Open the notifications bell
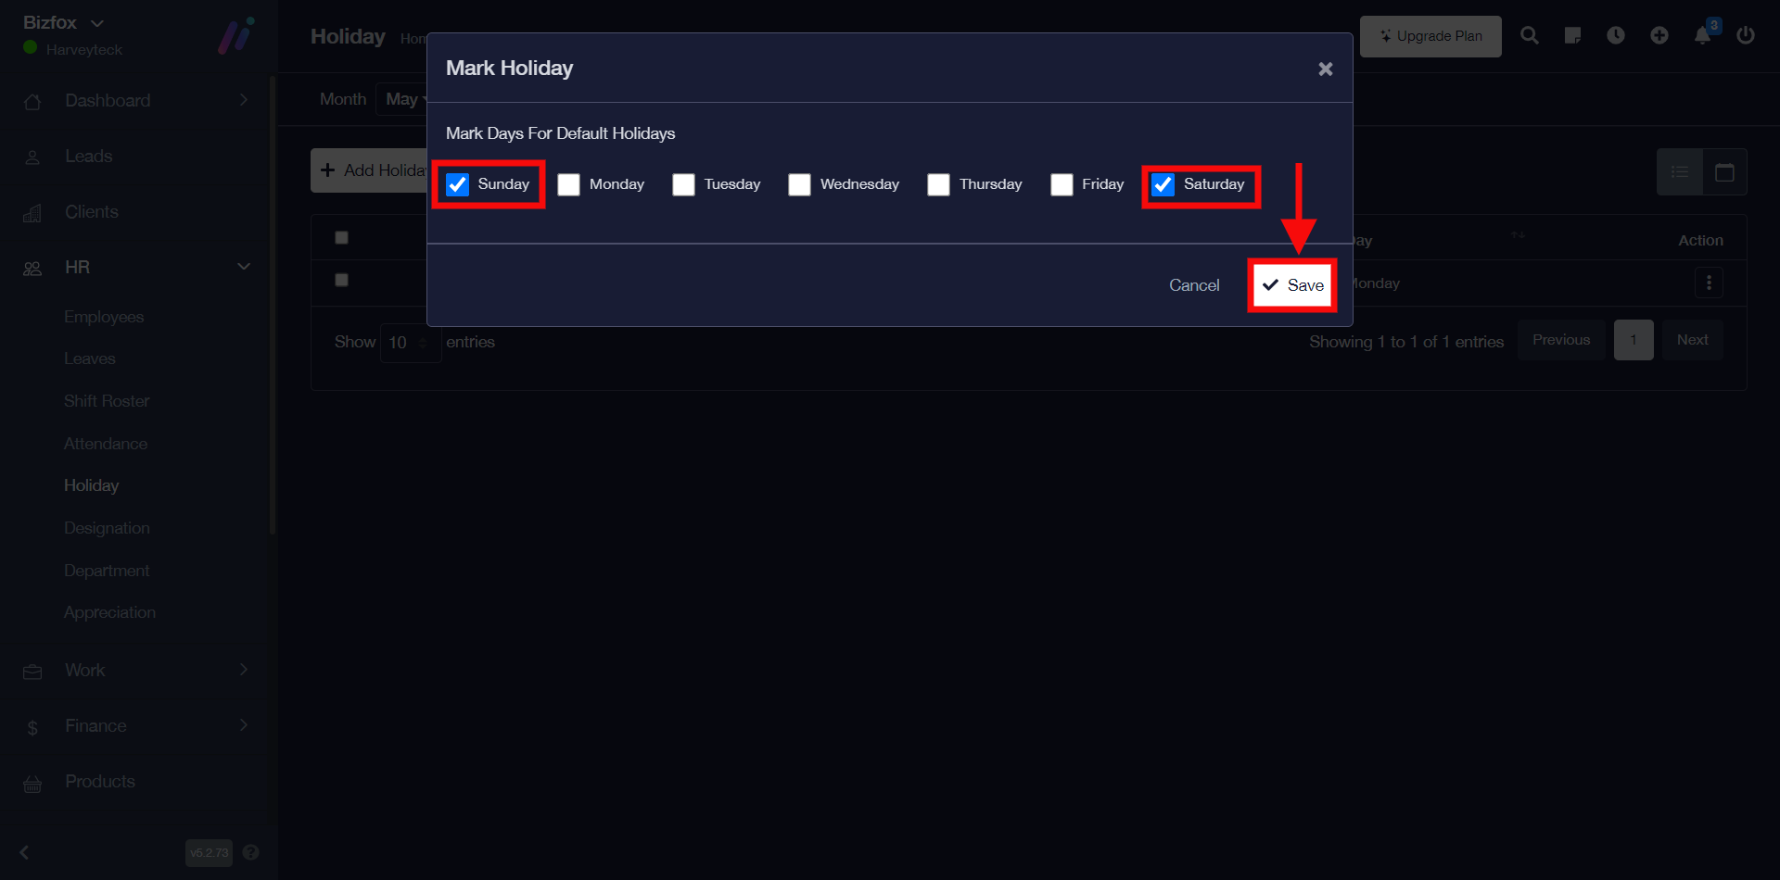Image resolution: width=1780 pixels, height=880 pixels. coord(1703,36)
